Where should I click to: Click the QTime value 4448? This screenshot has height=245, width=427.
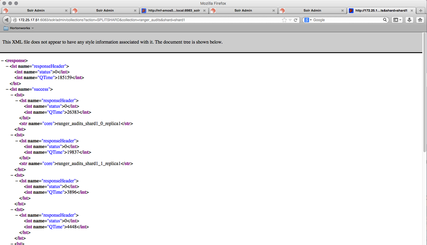(72, 227)
